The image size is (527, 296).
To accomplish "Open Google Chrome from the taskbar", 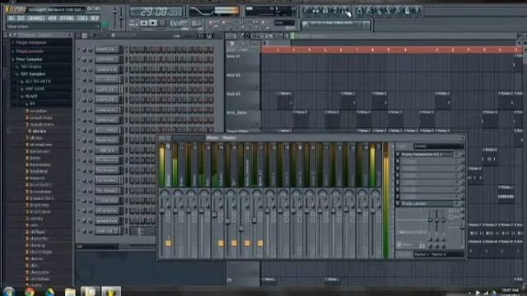I will [x=30, y=291].
